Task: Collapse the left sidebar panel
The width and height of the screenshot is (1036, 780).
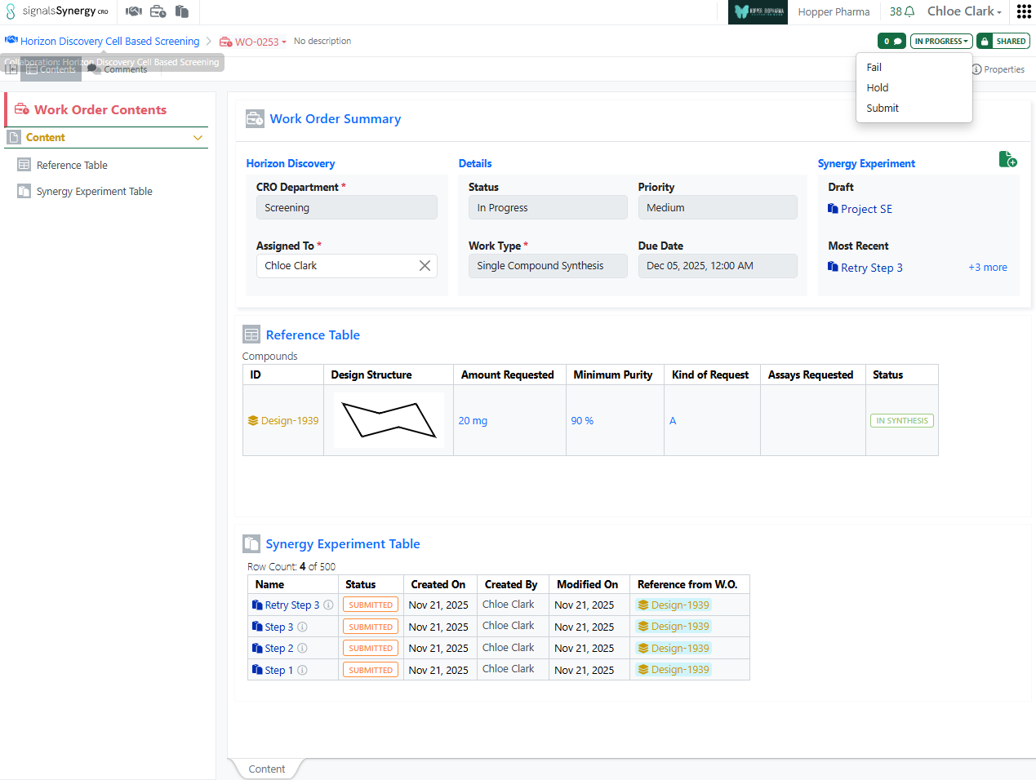Action: pos(11,69)
